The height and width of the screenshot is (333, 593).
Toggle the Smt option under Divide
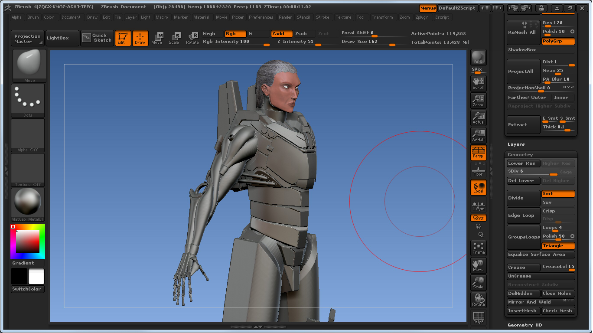(x=558, y=194)
